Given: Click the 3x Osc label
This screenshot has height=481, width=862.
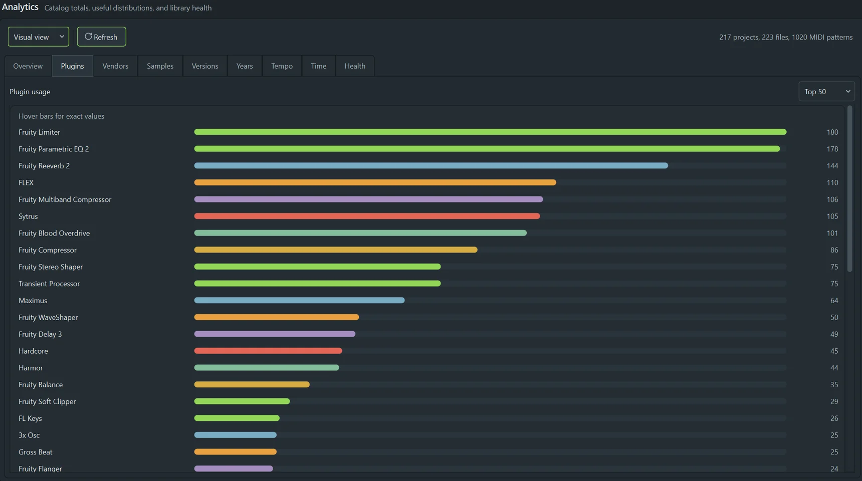Looking at the screenshot, I should click(x=29, y=435).
